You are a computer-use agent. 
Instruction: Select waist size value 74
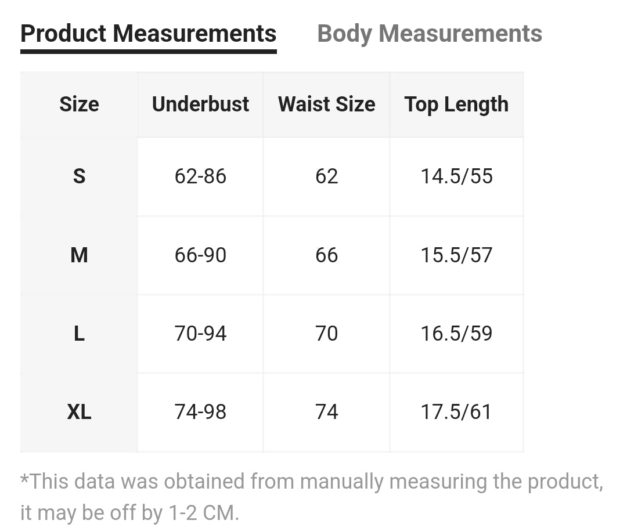coord(326,412)
